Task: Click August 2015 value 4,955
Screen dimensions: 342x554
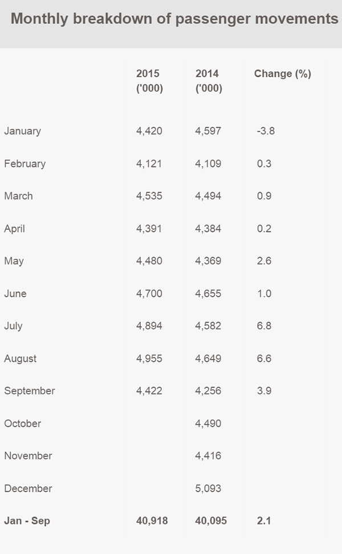Action: [x=149, y=359]
